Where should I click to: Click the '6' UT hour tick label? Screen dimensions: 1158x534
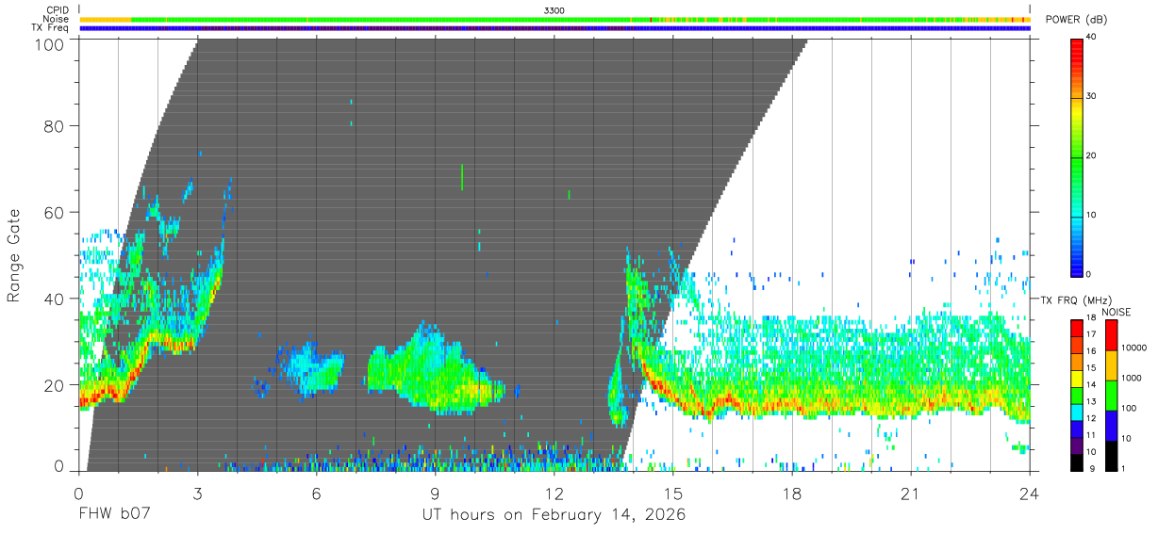click(316, 494)
